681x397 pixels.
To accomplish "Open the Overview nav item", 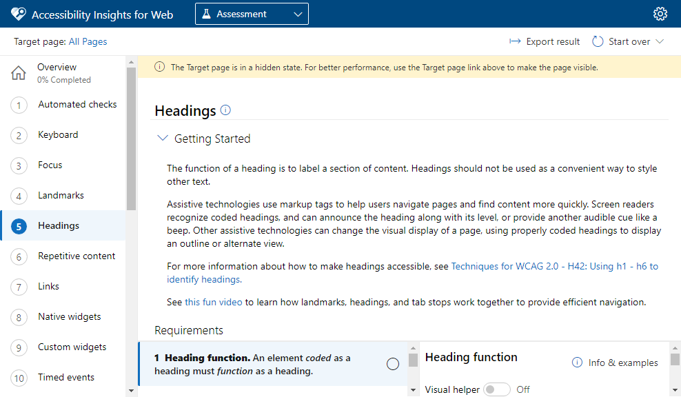I will (x=63, y=73).
